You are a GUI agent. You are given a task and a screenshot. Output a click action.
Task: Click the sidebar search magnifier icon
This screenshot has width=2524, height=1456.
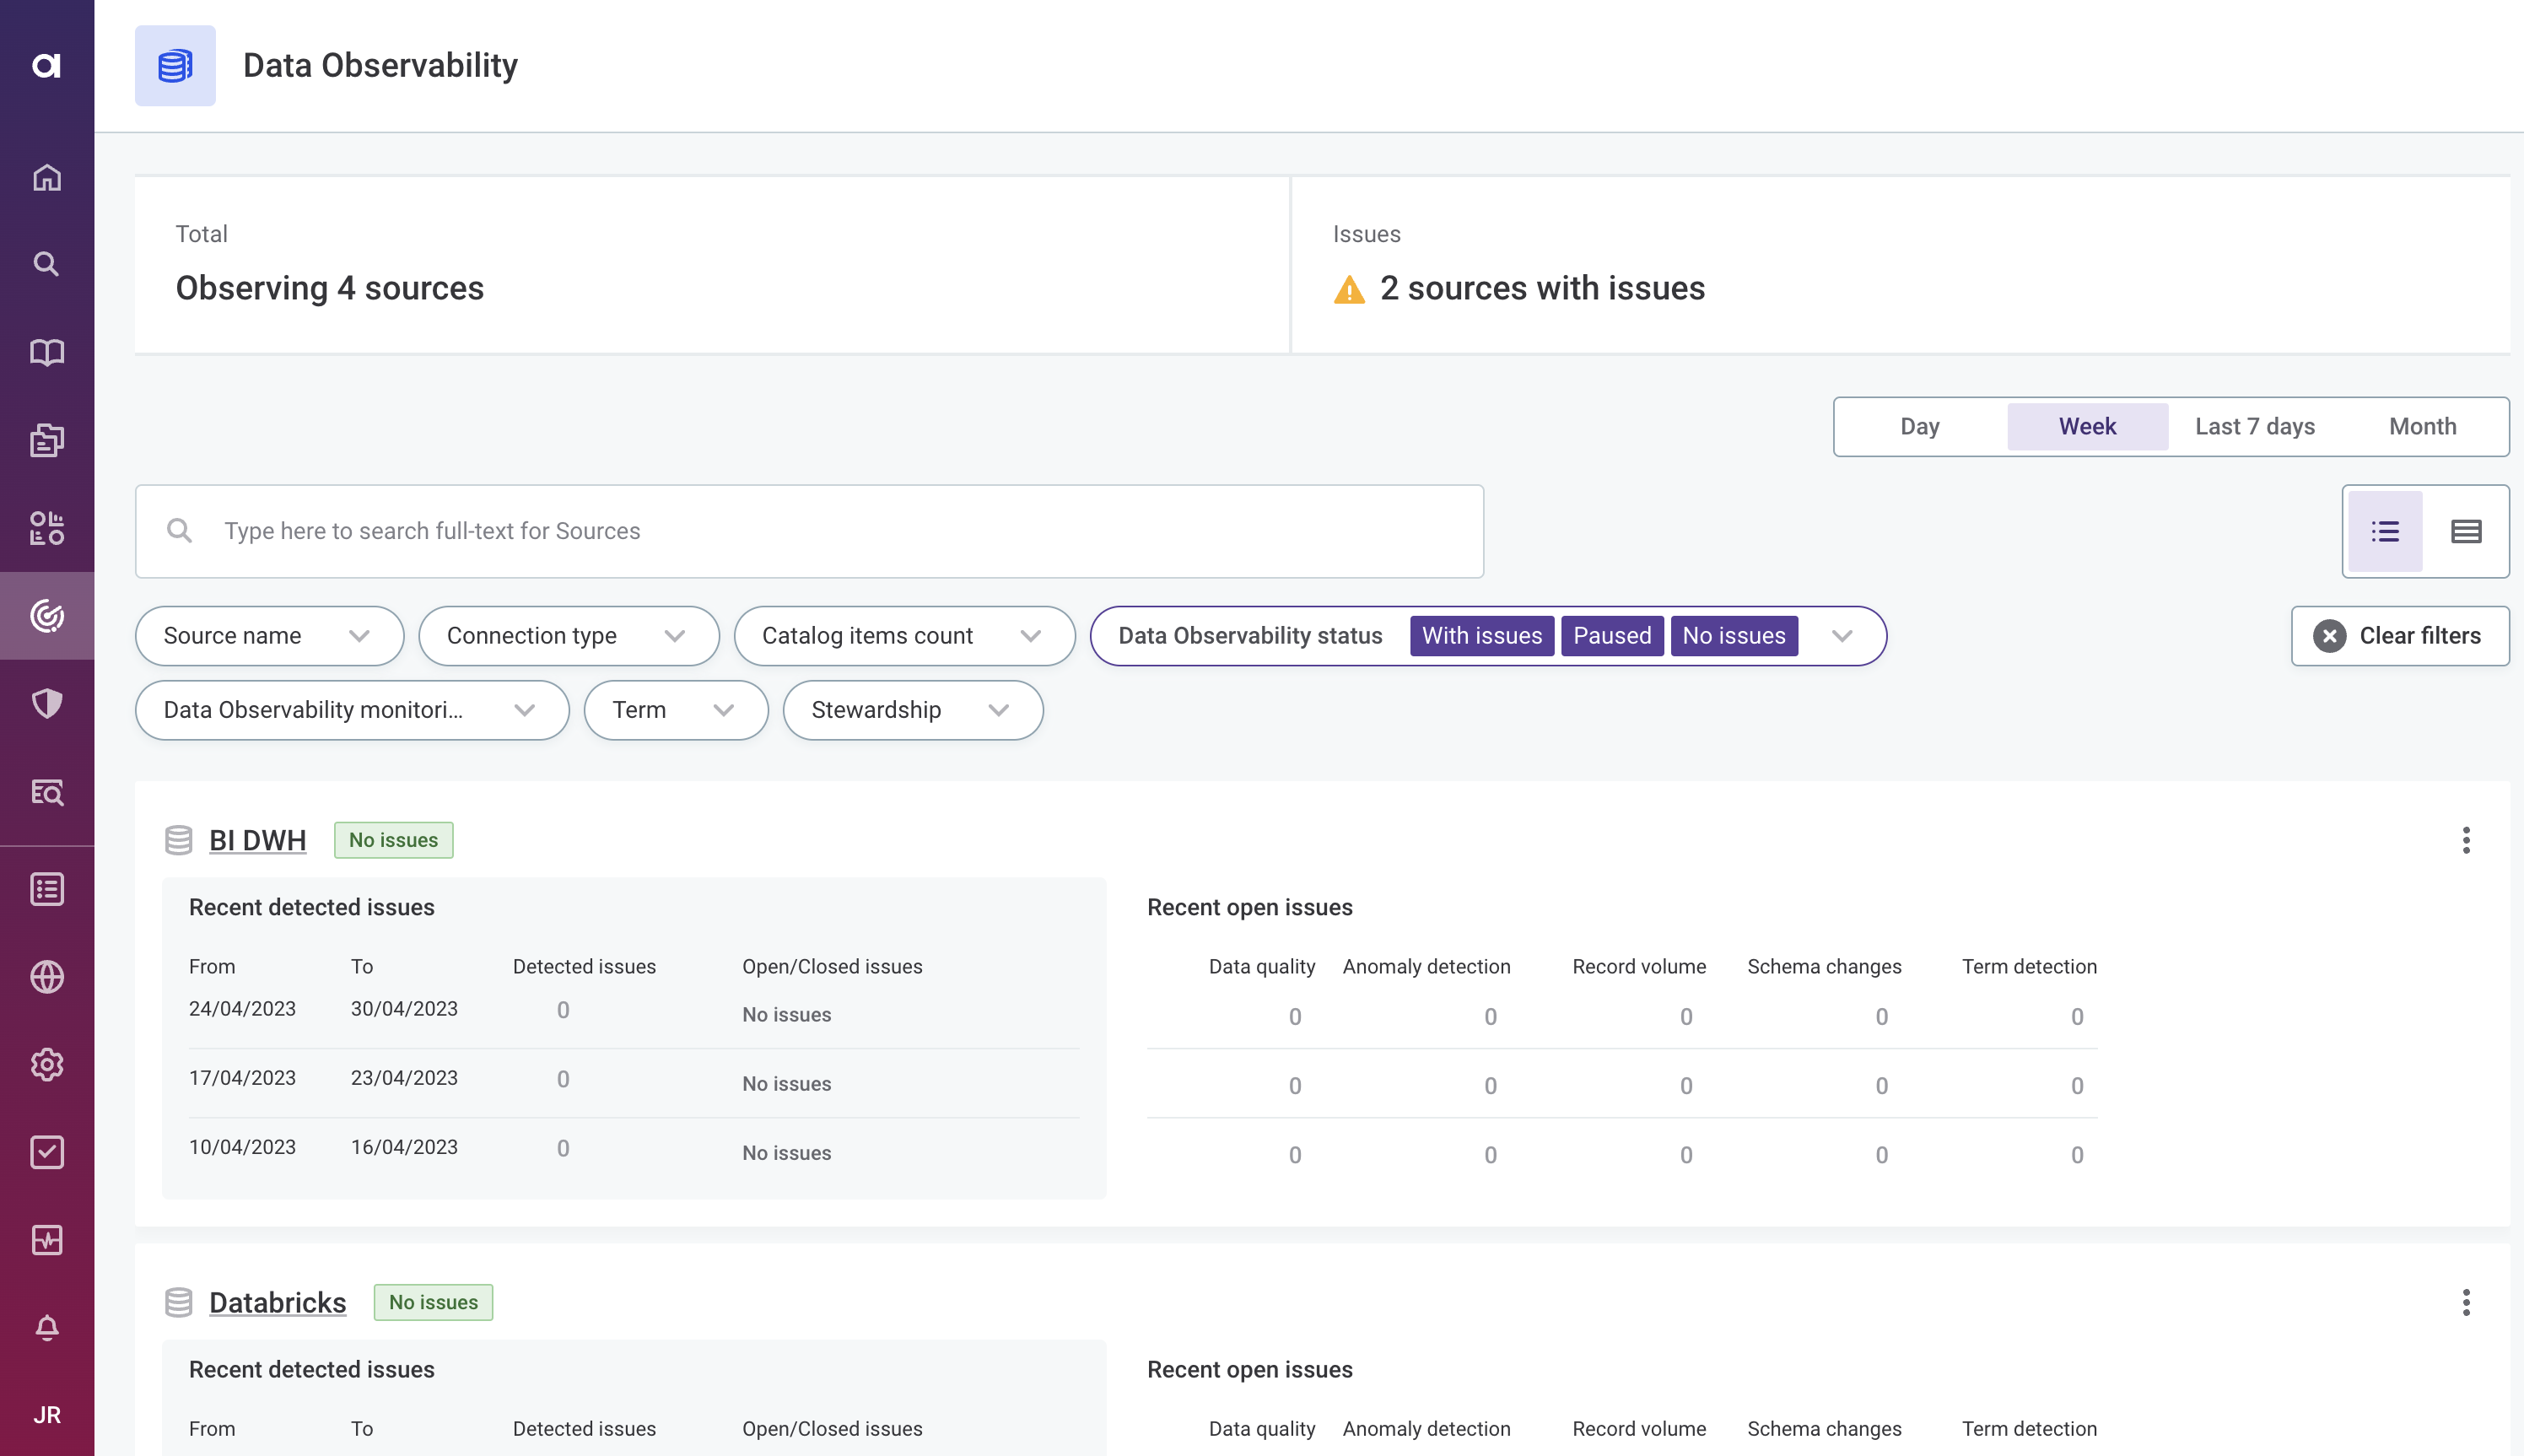(47, 264)
